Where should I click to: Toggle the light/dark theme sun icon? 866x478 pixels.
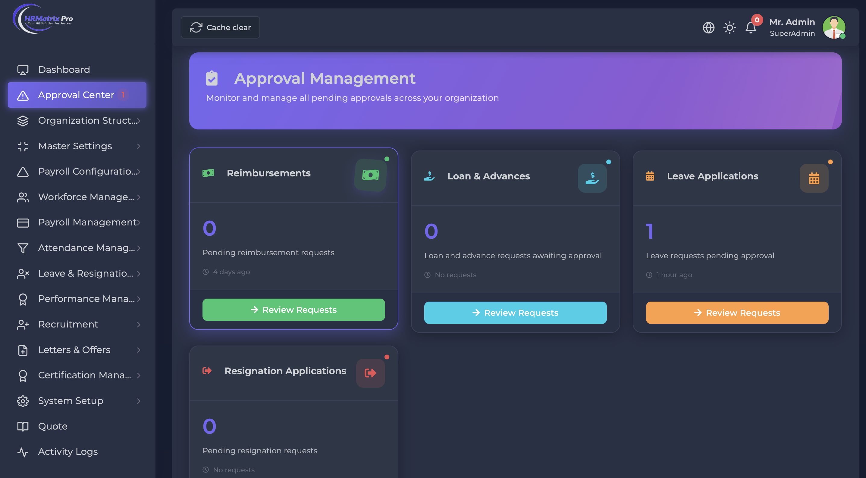point(730,28)
